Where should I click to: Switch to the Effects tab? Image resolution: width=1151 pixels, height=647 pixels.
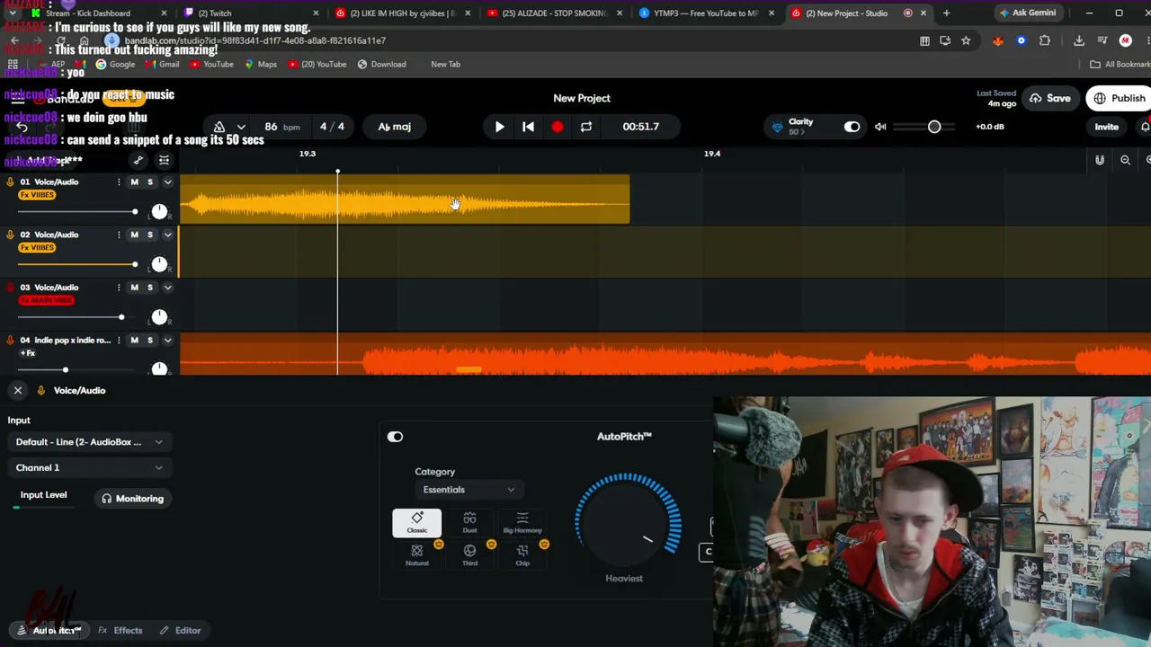tap(120, 631)
